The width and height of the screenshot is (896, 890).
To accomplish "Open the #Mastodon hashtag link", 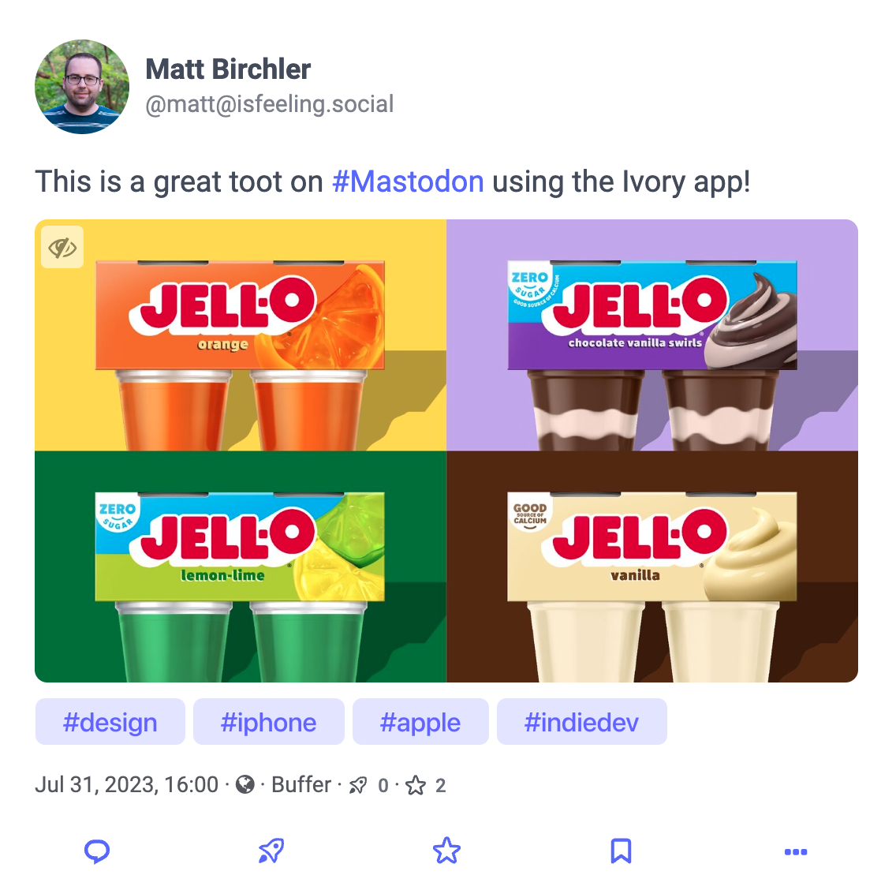I will coord(408,181).
